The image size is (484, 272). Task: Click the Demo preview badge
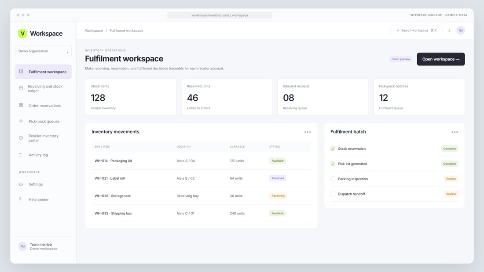401,59
